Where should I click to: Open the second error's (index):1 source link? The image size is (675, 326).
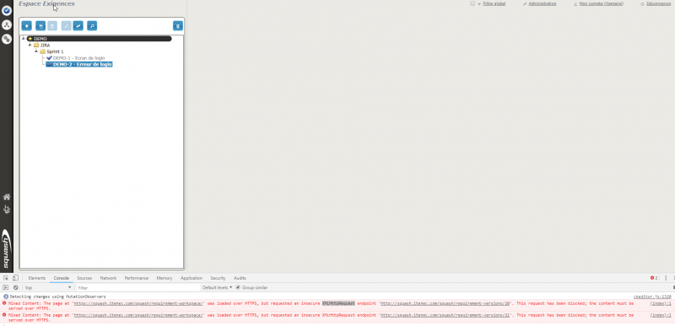[661, 315]
